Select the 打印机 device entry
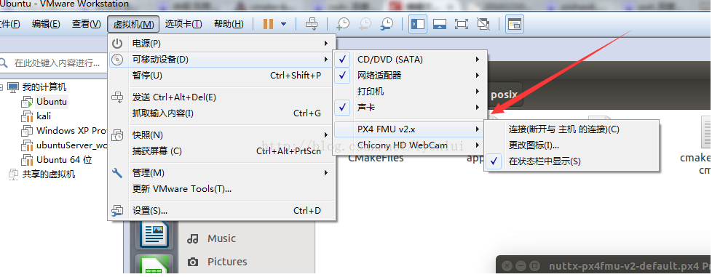This screenshot has height=277, width=712. (410, 91)
